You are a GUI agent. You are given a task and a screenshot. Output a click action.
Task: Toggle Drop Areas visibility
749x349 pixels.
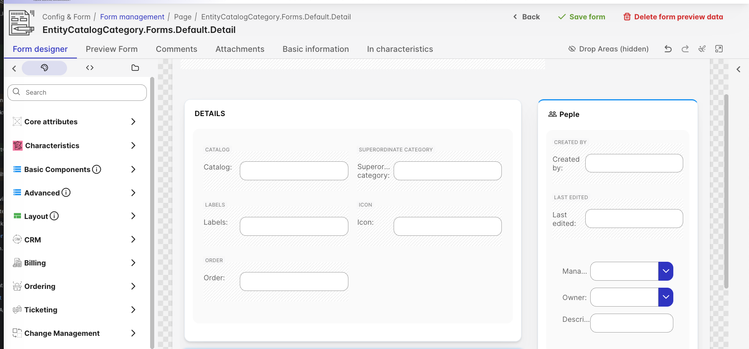tap(608, 49)
